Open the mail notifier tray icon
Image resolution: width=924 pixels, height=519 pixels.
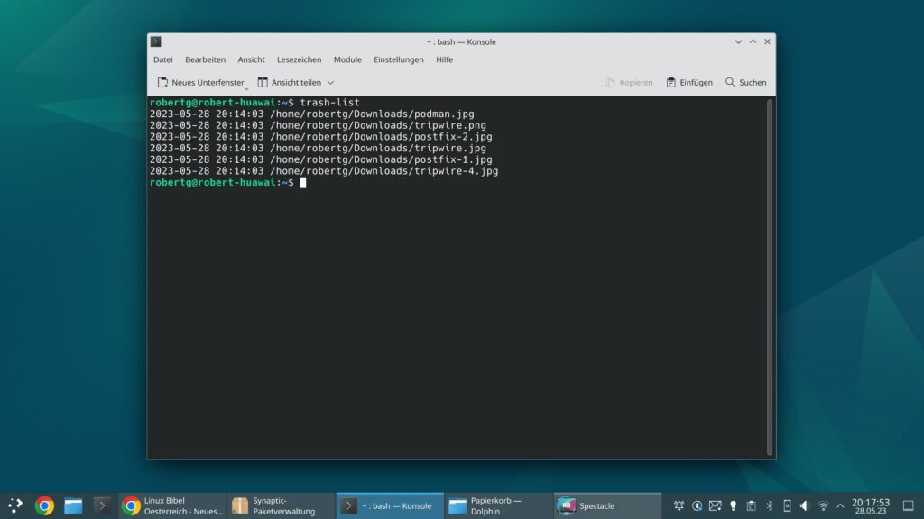point(716,505)
